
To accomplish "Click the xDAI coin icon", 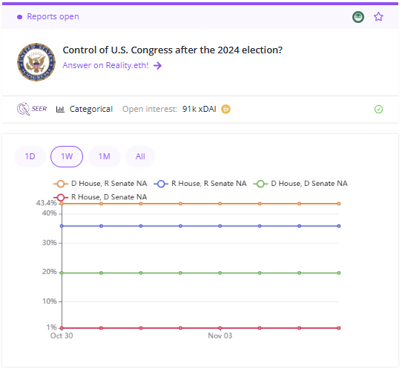I will 225,110.
